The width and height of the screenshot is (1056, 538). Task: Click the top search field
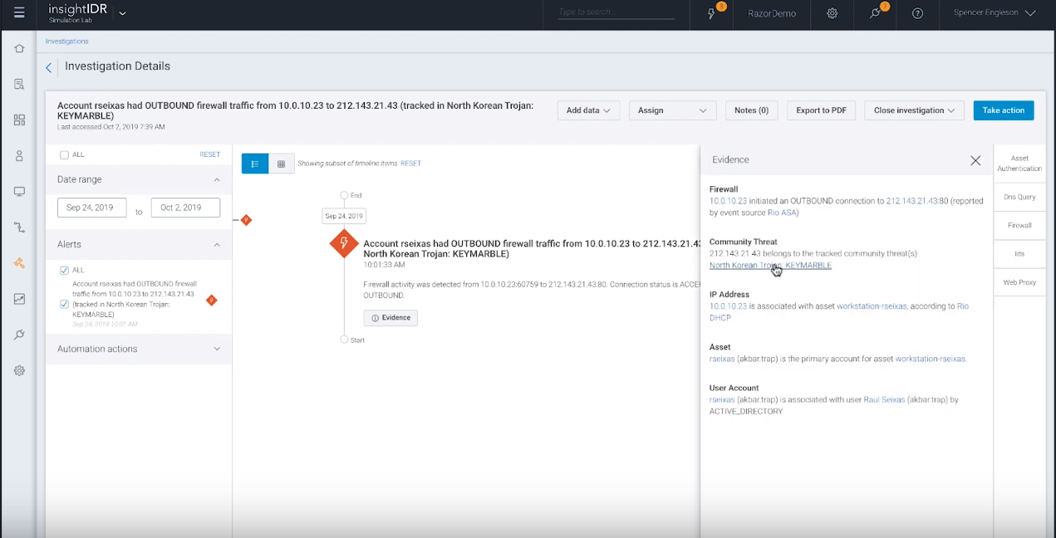616,12
